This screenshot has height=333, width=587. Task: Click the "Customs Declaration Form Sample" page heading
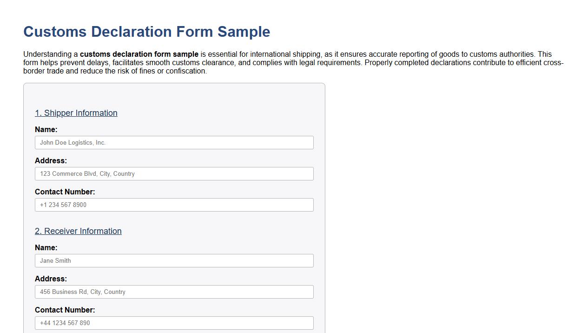pyautogui.click(x=146, y=32)
